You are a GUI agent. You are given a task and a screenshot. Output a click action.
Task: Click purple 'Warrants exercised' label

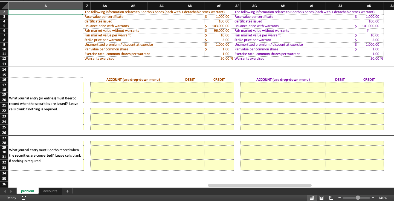(x=249, y=59)
